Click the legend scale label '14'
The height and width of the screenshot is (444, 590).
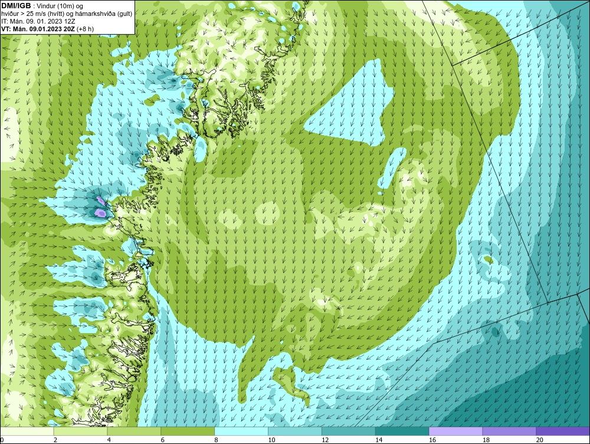(x=379, y=440)
